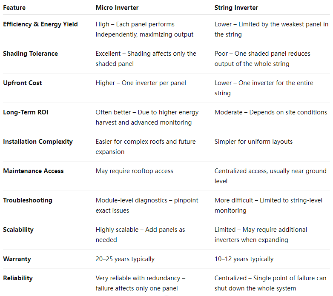The image size is (333, 296).
Task: Select the Scalability row label
Action: click(x=18, y=230)
